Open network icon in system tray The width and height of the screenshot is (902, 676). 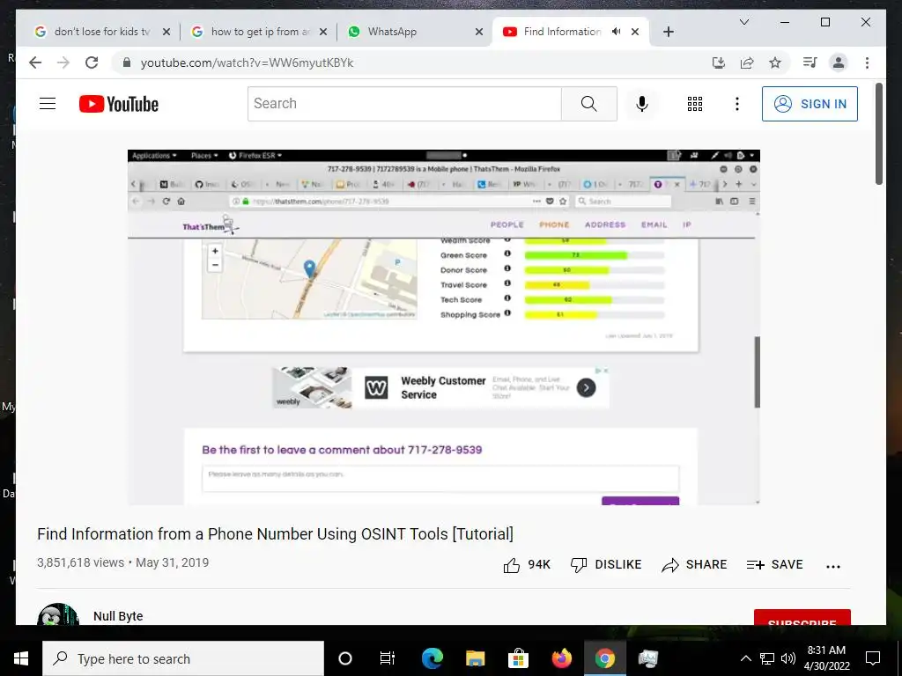point(767,658)
